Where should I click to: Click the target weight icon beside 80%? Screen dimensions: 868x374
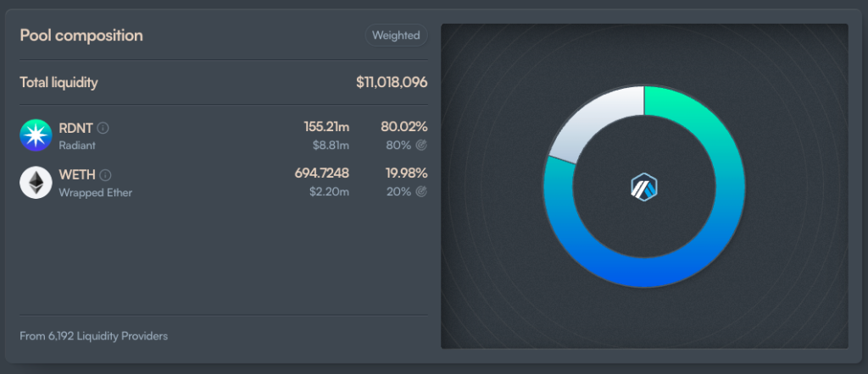[421, 145]
